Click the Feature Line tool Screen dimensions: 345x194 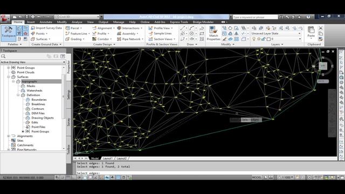coord(78,33)
